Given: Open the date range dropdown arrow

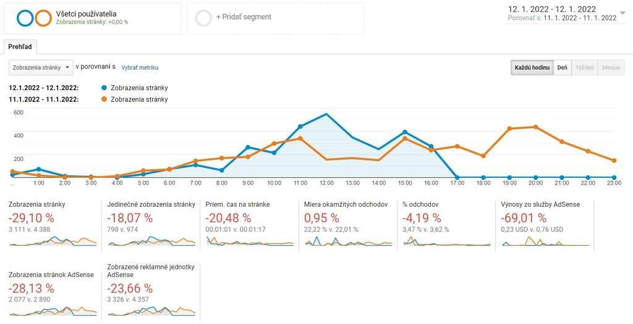Looking at the screenshot, I should [622, 12].
